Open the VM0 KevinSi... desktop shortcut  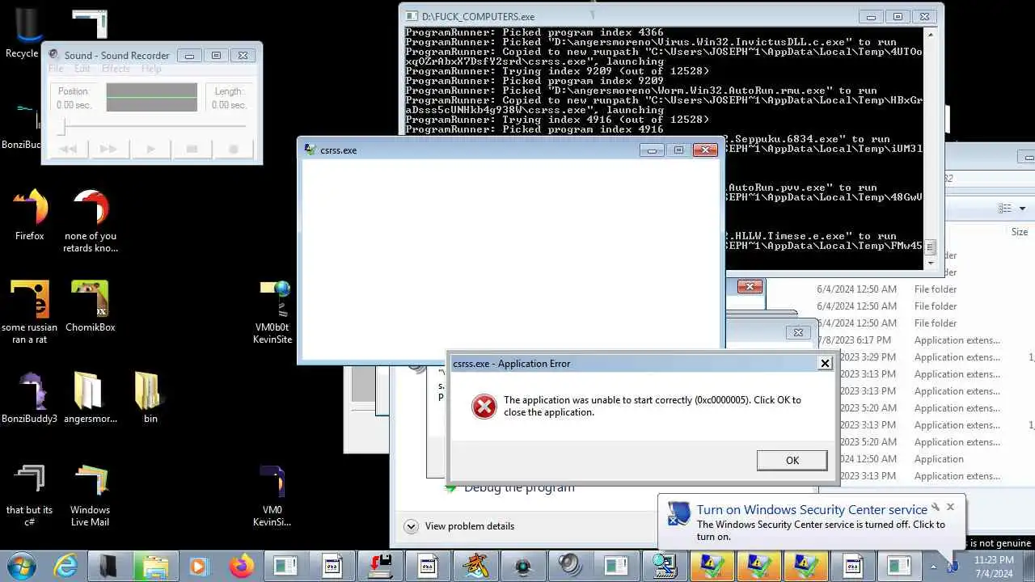click(x=272, y=495)
